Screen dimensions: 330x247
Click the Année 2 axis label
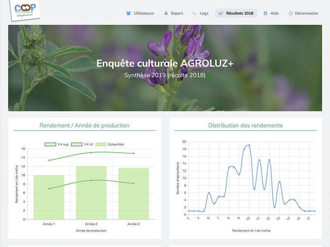pyautogui.click(x=91, y=224)
